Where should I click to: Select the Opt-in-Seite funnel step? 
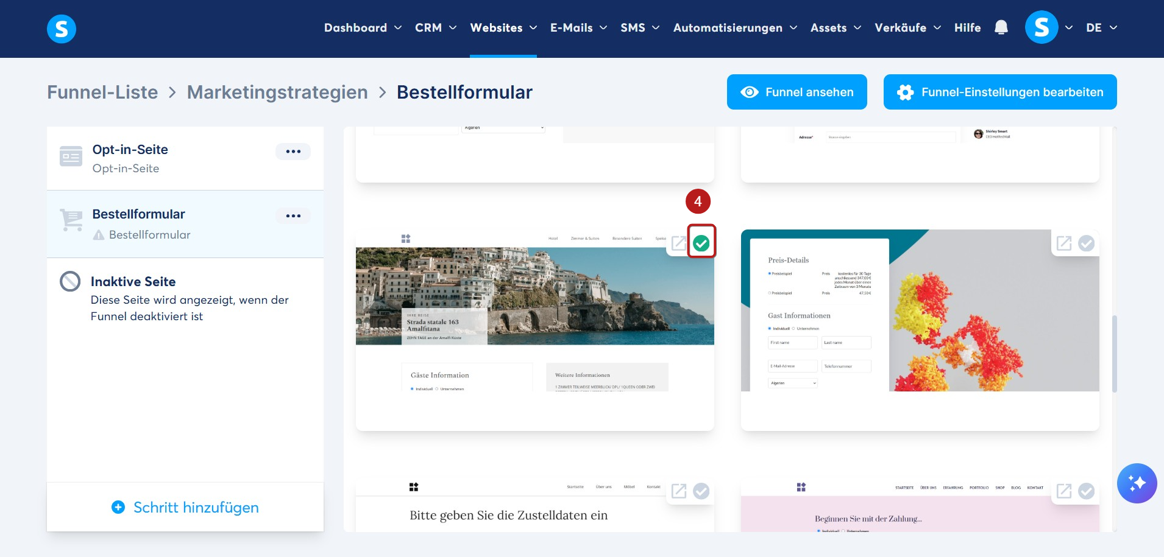pos(185,158)
